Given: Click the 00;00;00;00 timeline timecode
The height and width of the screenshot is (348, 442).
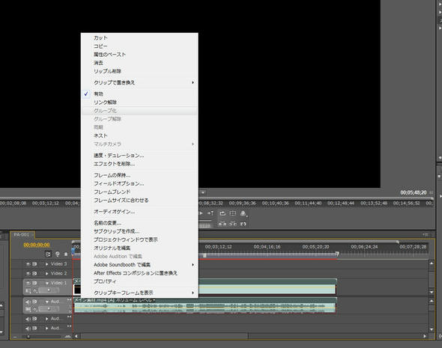Looking at the screenshot, I should [37, 245].
